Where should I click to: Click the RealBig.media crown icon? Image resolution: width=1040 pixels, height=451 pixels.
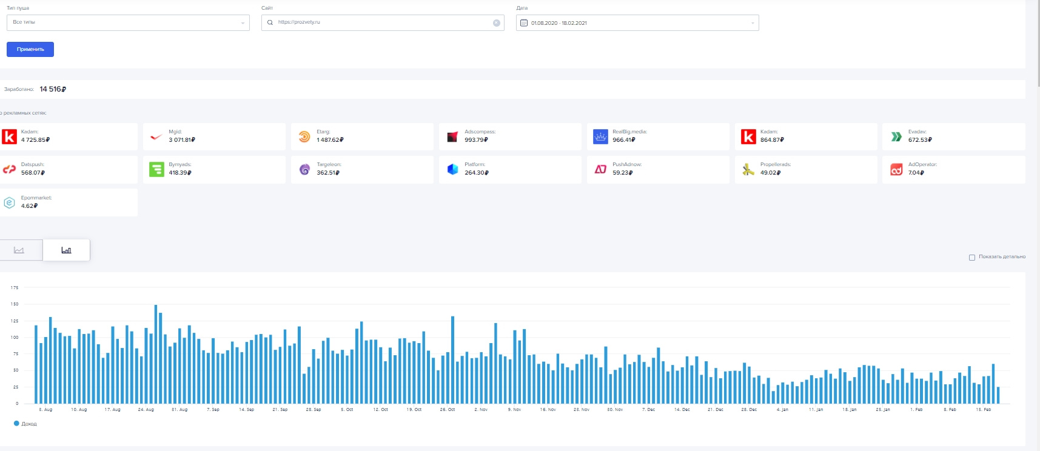coord(600,137)
